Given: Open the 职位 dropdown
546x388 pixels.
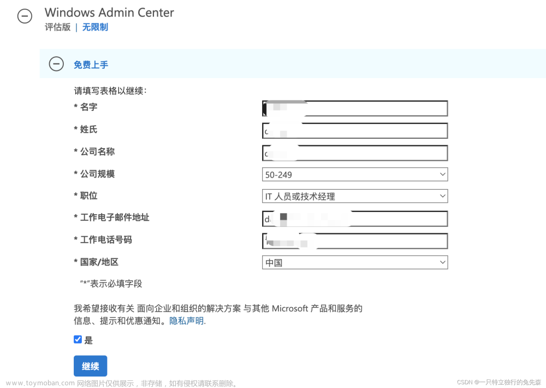Looking at the screenshot, I should click(x=355, y=196).
